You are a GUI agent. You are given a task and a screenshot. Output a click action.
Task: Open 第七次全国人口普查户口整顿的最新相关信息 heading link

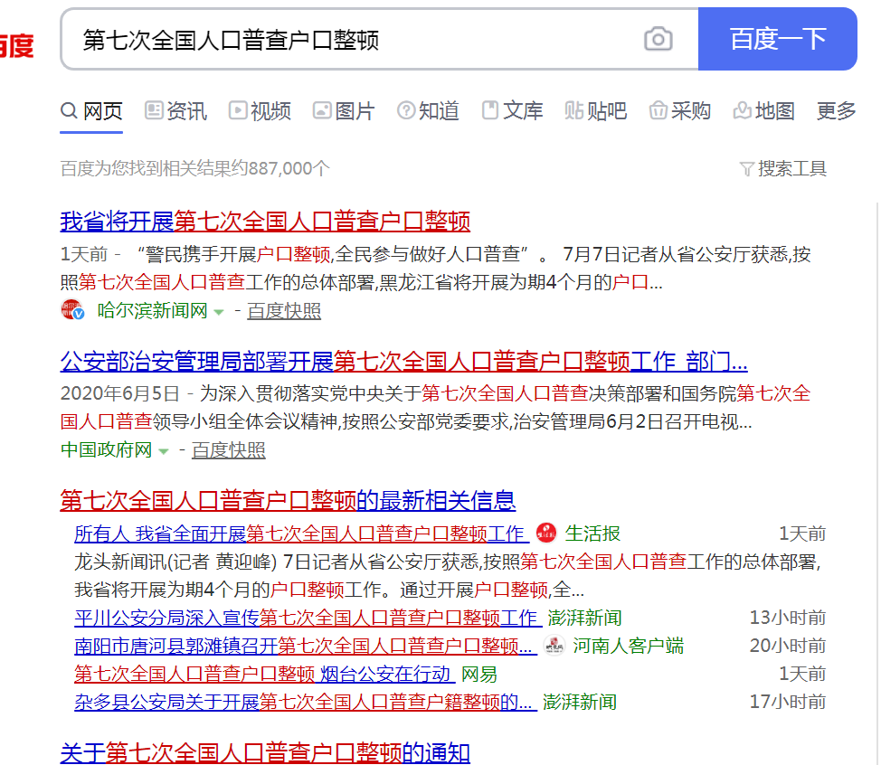pos(288,500)
